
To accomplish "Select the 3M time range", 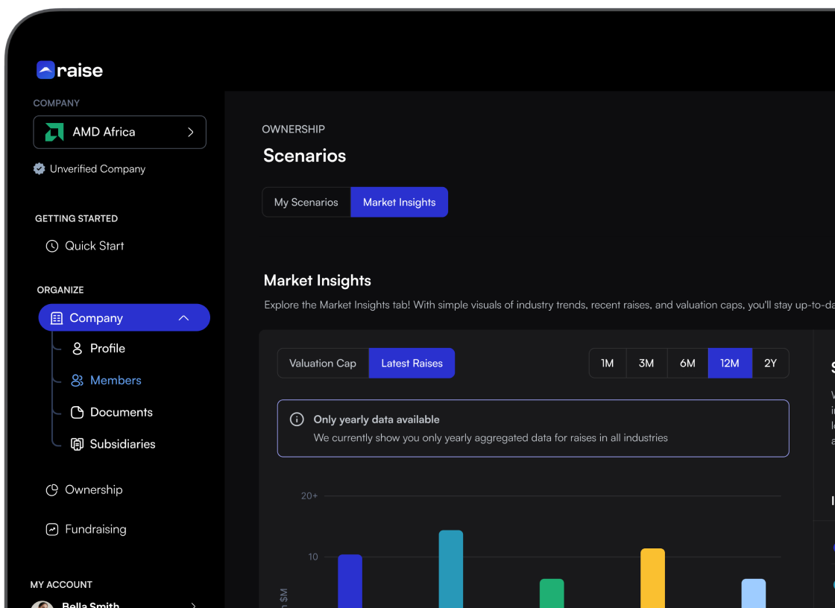I will point(646,363).
